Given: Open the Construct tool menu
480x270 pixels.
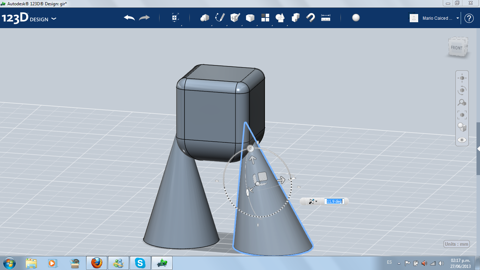Looking at the screenshot, I should click(x=235, y=18).
